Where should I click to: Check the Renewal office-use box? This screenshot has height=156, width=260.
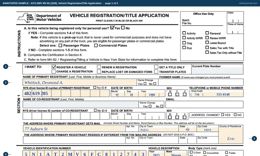pos(207,33)
